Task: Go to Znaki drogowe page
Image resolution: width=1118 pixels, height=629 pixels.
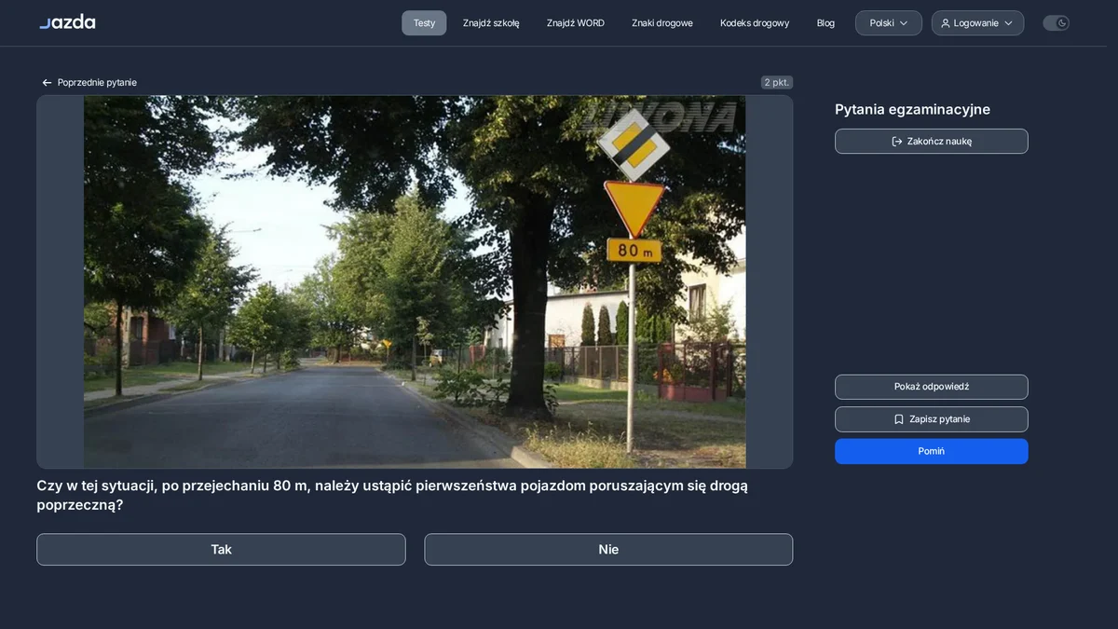Action: click(x=662, y=23)
